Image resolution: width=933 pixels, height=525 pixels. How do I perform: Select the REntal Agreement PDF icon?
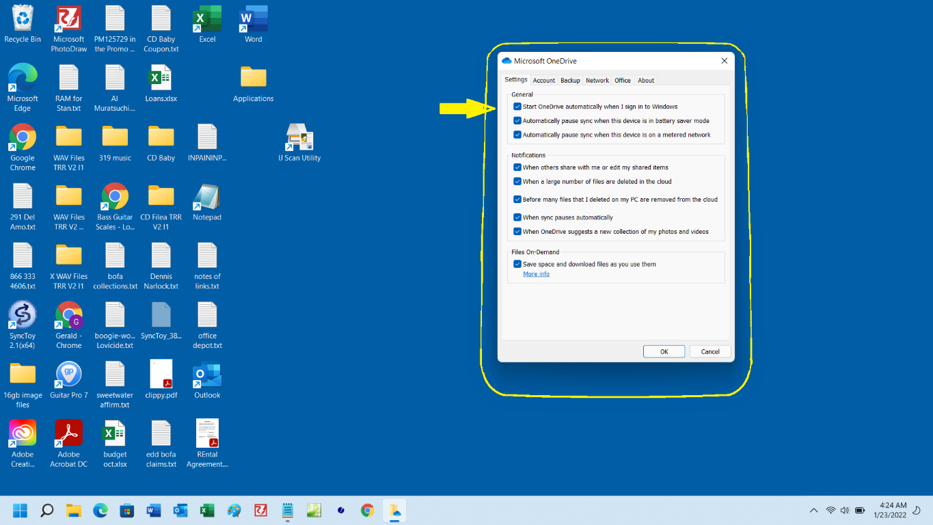point(207,444)
